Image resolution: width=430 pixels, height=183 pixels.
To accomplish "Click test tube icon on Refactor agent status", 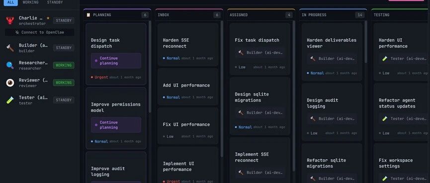I will point(385,118).
